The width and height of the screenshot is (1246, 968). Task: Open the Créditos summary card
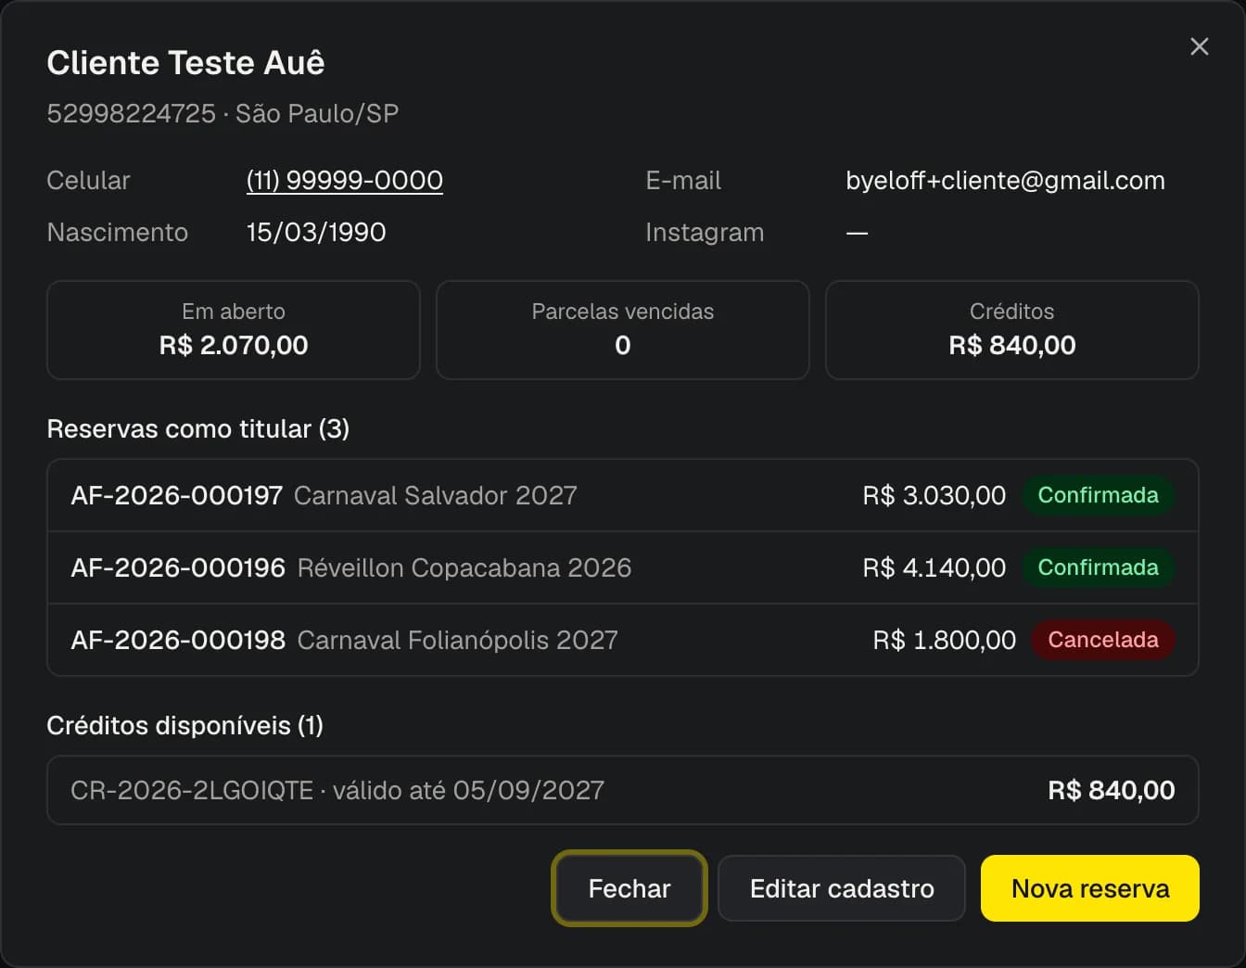pos(1012,330)
